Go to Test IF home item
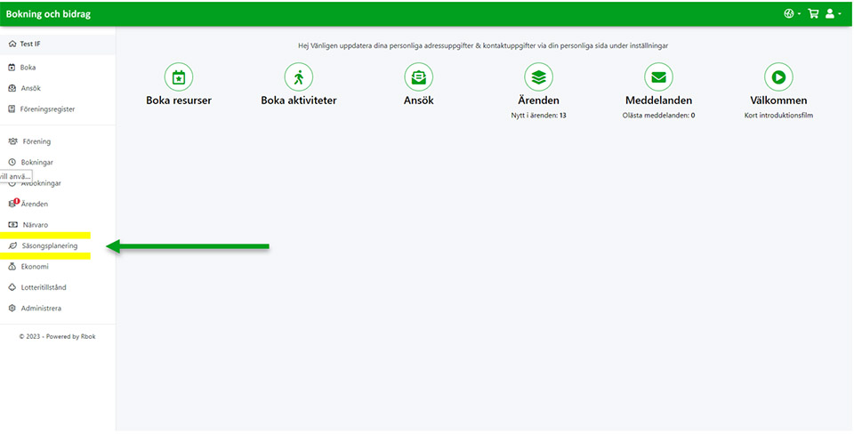The image size is (854, 434). tap(30, 44)
